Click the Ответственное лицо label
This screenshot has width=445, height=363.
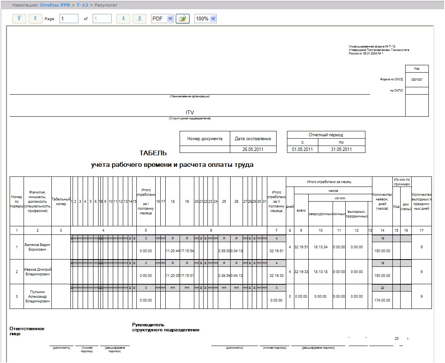(27, 331)
